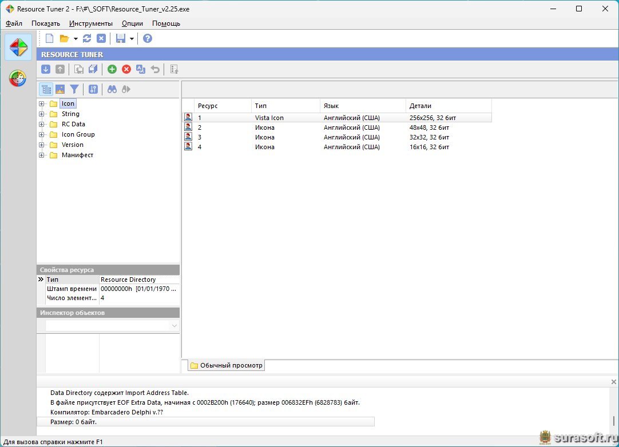The image size is (619, 447).
Task: Click the Число элементов property row
Action: click(x=109, y=298)
